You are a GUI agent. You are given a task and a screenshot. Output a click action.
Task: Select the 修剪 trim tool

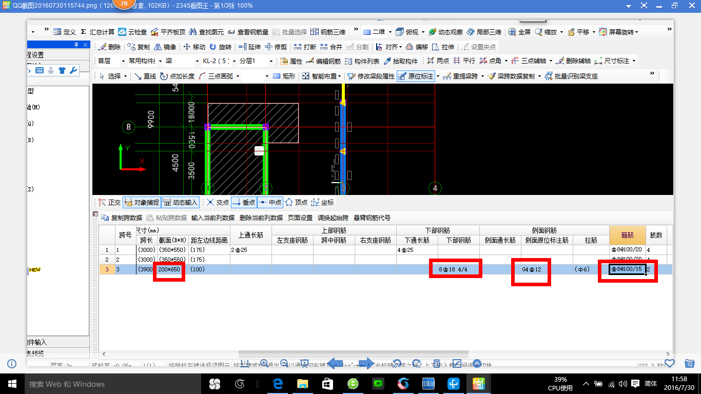point(276,47)
